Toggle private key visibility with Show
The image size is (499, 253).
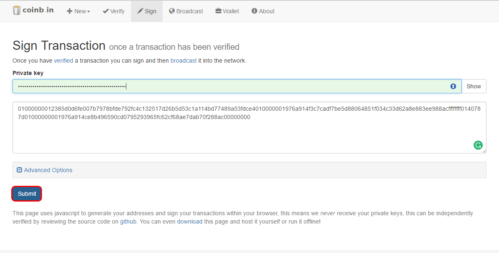[474, 86]
